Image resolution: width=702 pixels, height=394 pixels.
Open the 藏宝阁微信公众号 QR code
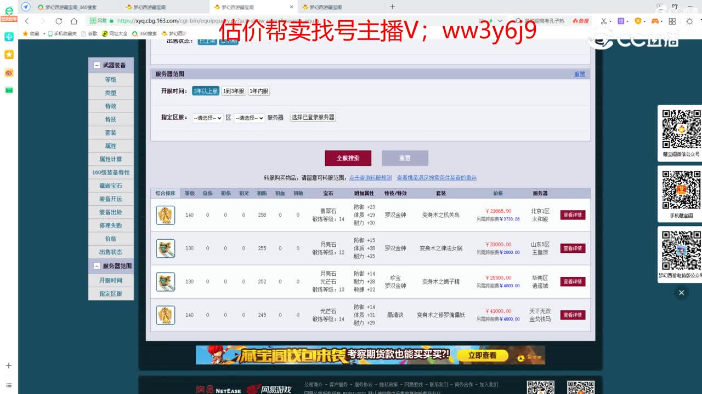tap(681, 129)
